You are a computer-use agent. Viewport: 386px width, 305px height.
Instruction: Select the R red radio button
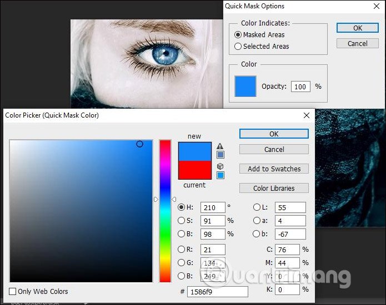[181, 250]
